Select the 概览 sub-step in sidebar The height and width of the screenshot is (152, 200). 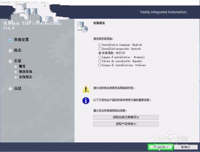22,66
